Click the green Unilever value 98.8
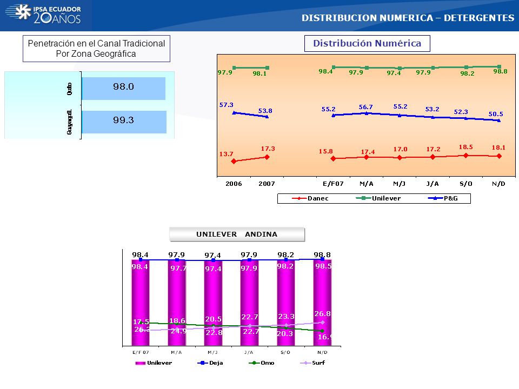The height and width of the screenshot is (389, 519). pyautogui.click(x=500, y=71)
